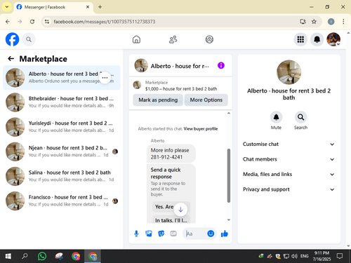Attach a photo with the image icon
The height and width of the screenshot is (263, 351).
[x=149, y=234]
